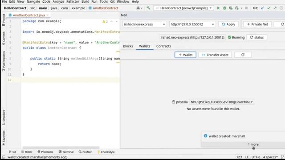Switch to the Contracts tab
Viewport: 285px width, 160px height.
pos(163,46)
